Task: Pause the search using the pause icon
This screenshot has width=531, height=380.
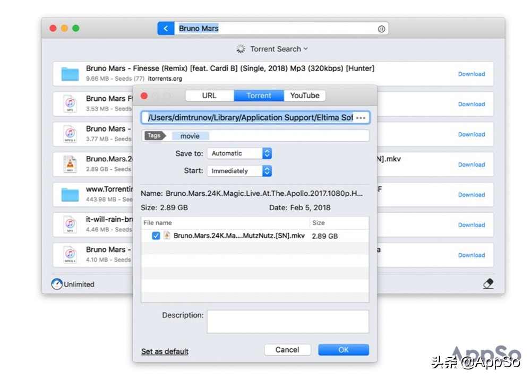Action: (381, 29)
